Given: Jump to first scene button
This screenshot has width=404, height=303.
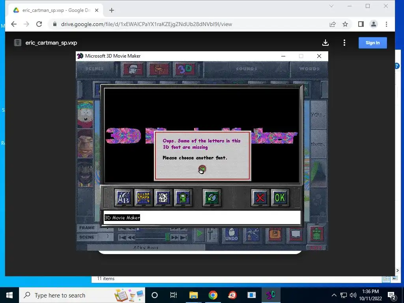Looking at the screenshot, I should coord(122,238).
